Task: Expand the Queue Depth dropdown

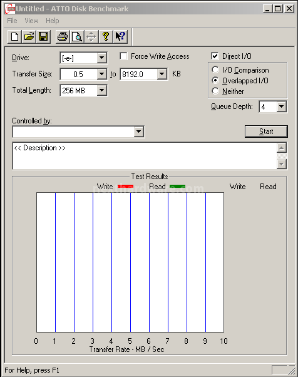Action: point(281,106)
